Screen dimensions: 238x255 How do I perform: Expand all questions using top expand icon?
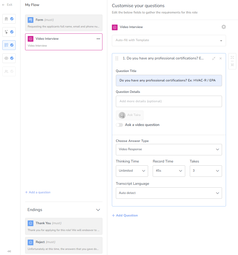coord(232,57)
